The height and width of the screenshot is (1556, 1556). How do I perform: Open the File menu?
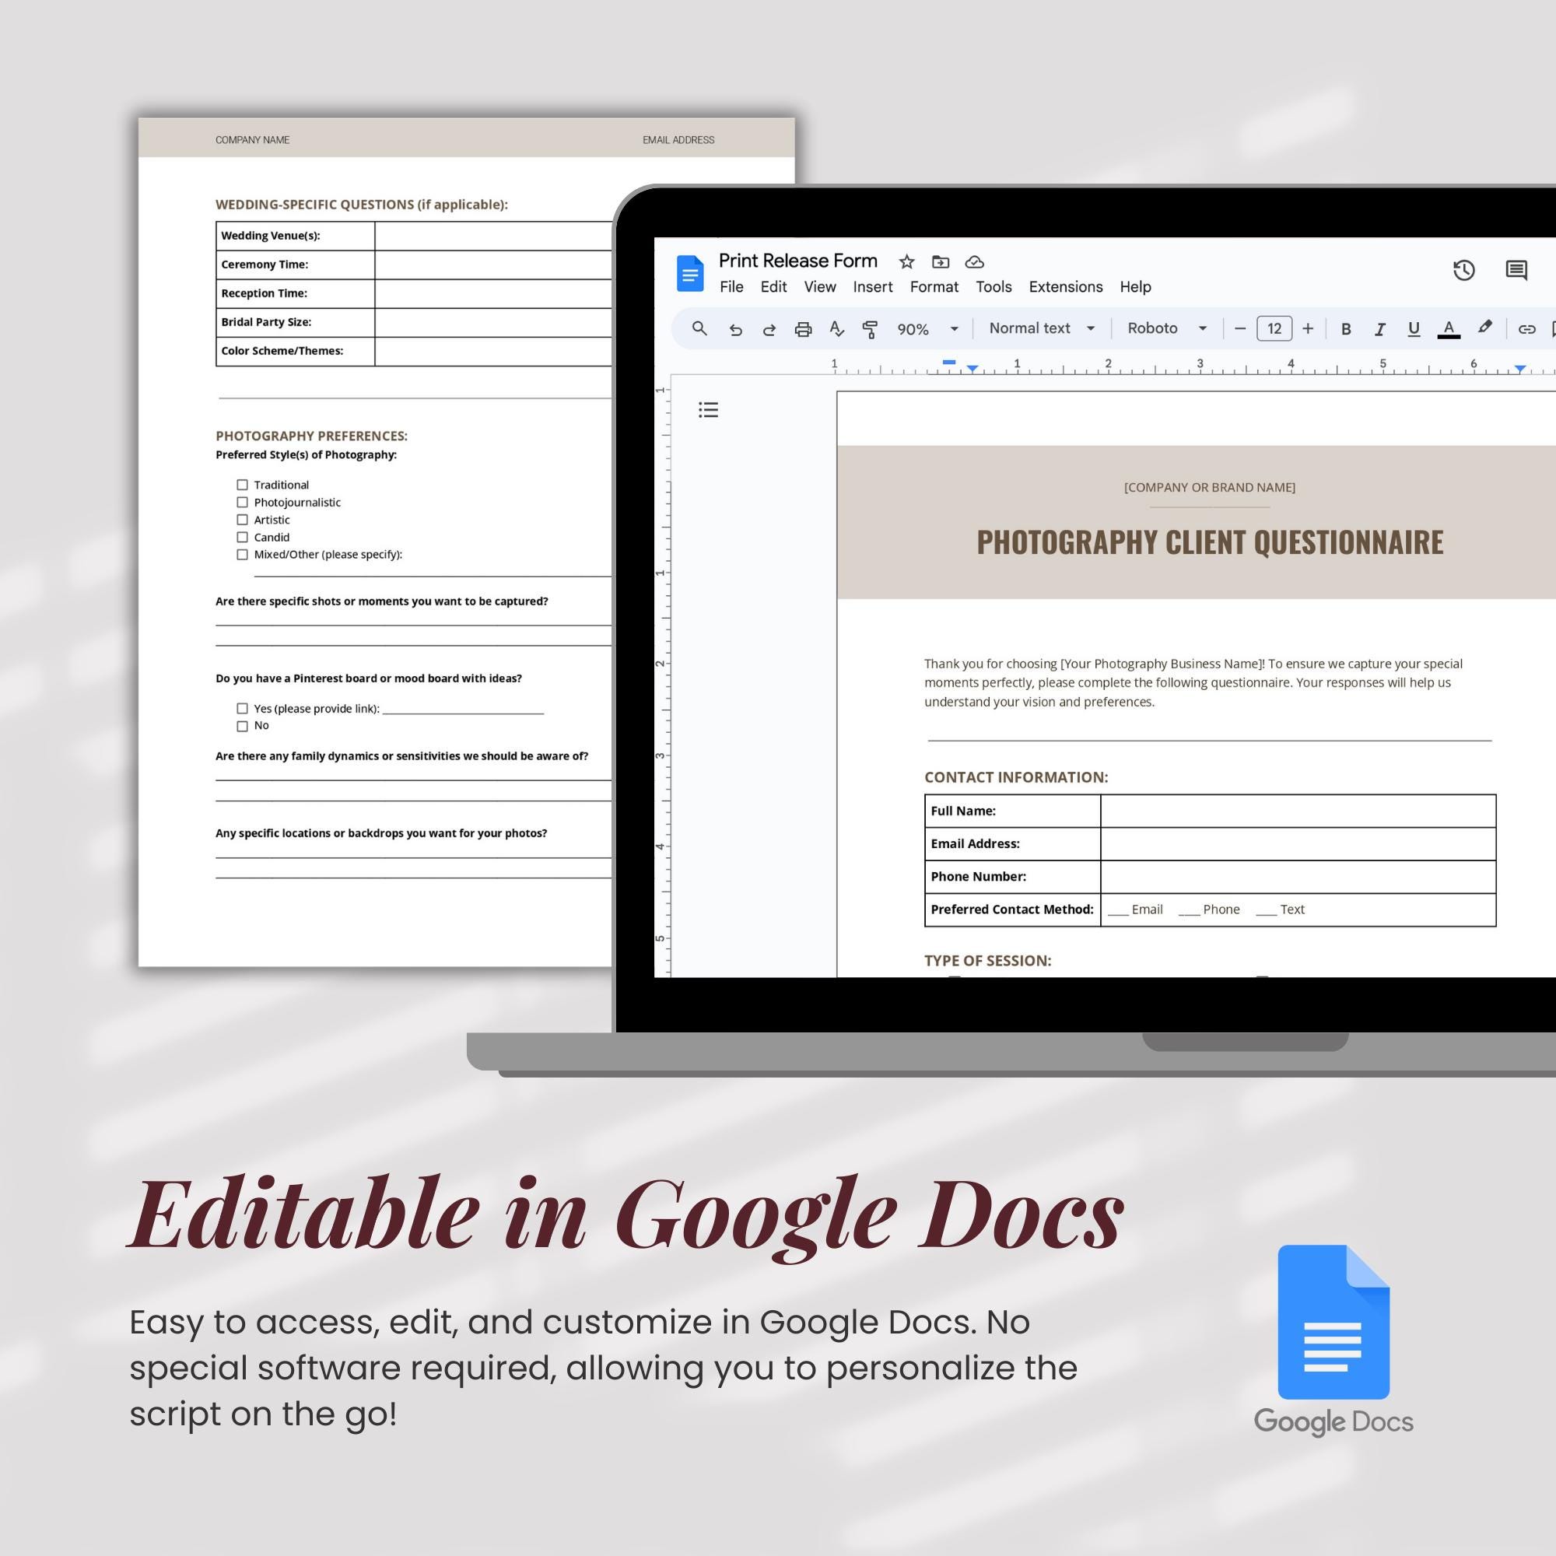point(731,287)
